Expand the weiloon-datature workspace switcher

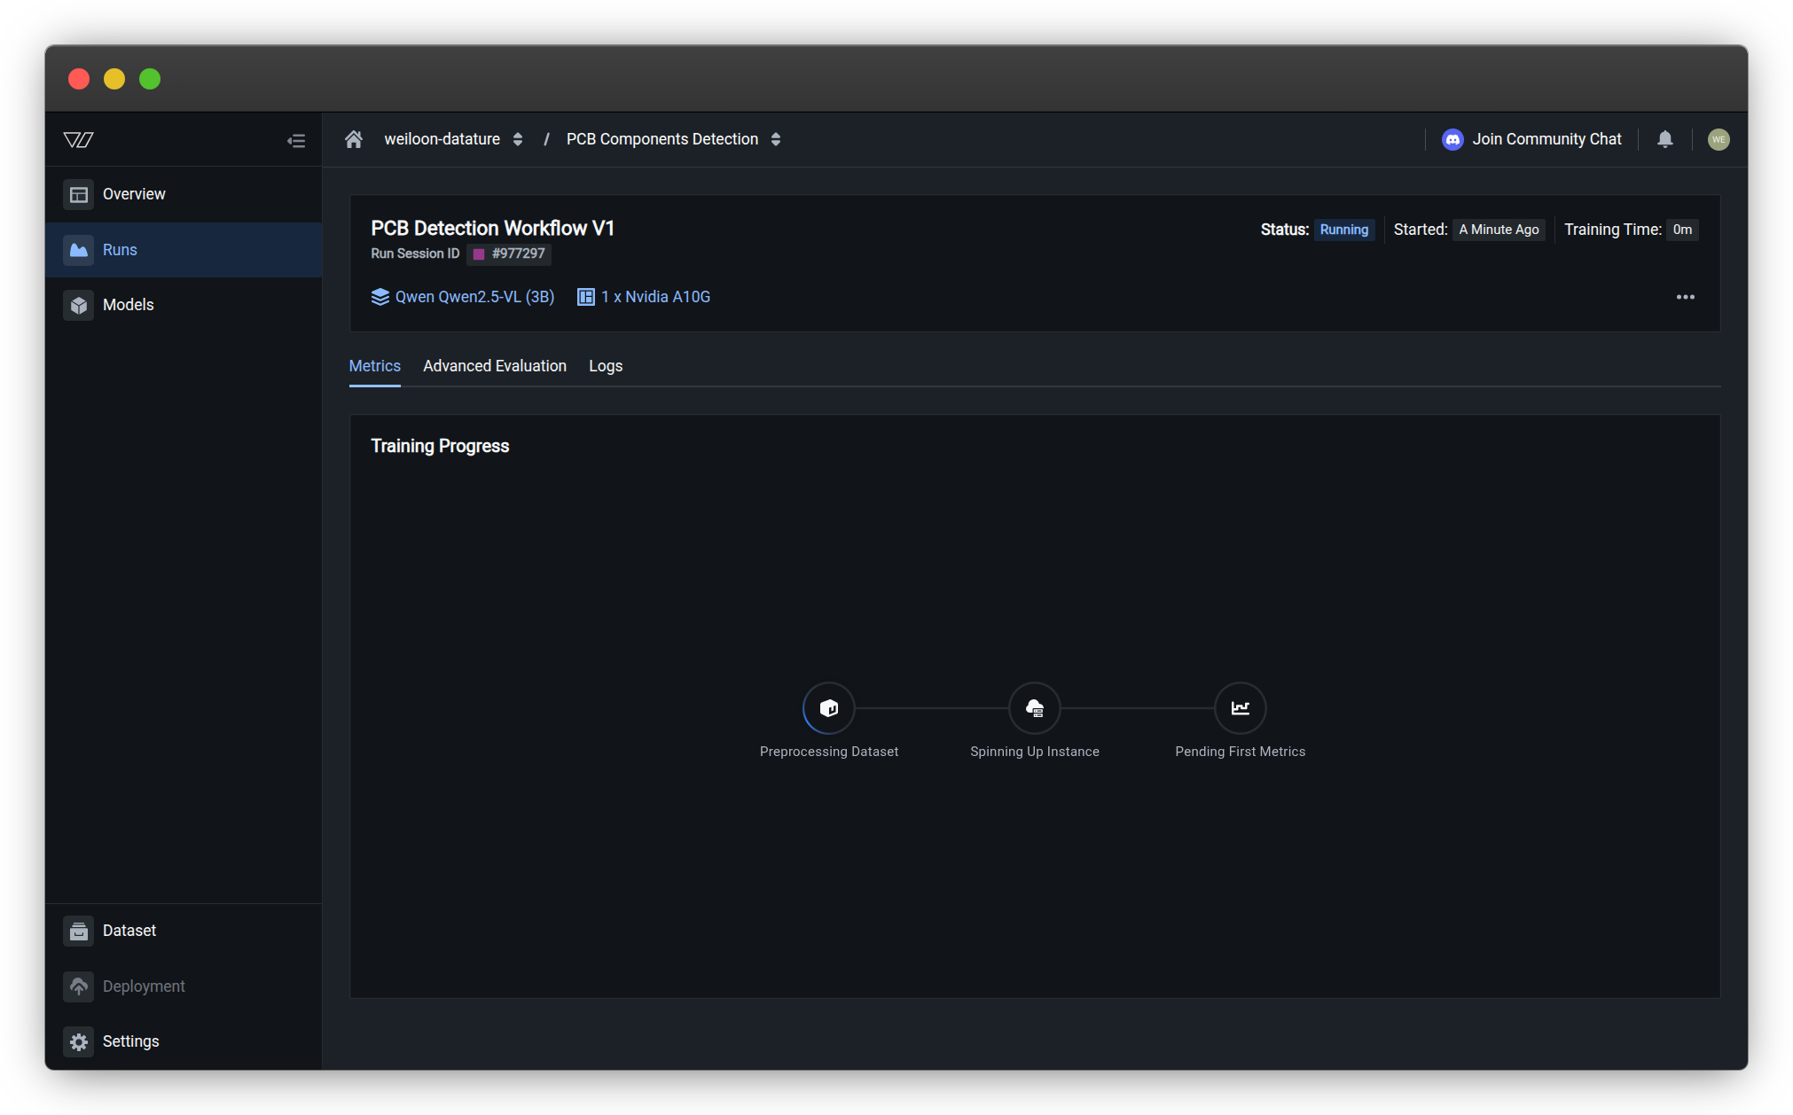pos(517,139)
